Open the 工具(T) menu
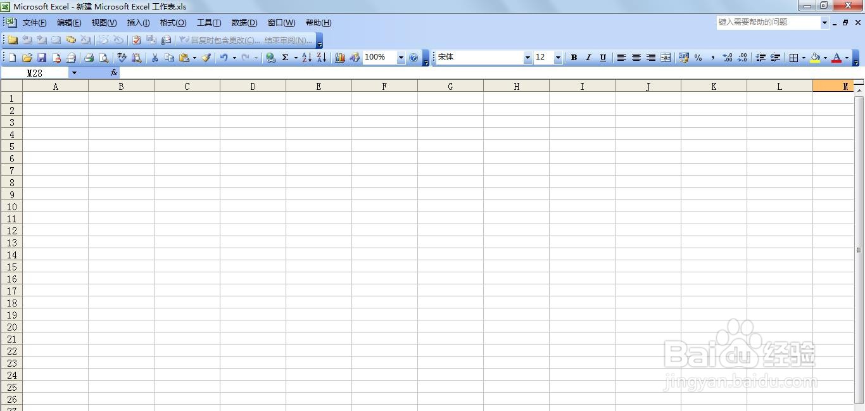The height and width of the screenshot is (411, 865). [209, 23]
